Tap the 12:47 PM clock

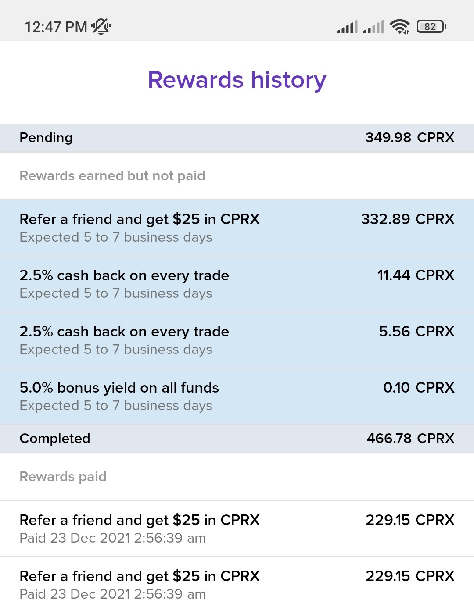56,27
